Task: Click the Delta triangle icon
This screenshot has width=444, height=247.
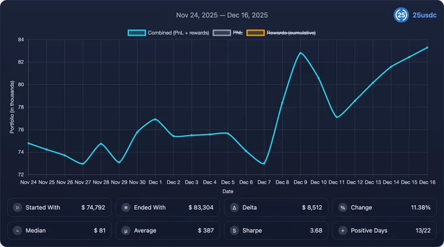Action: (234, 208)
